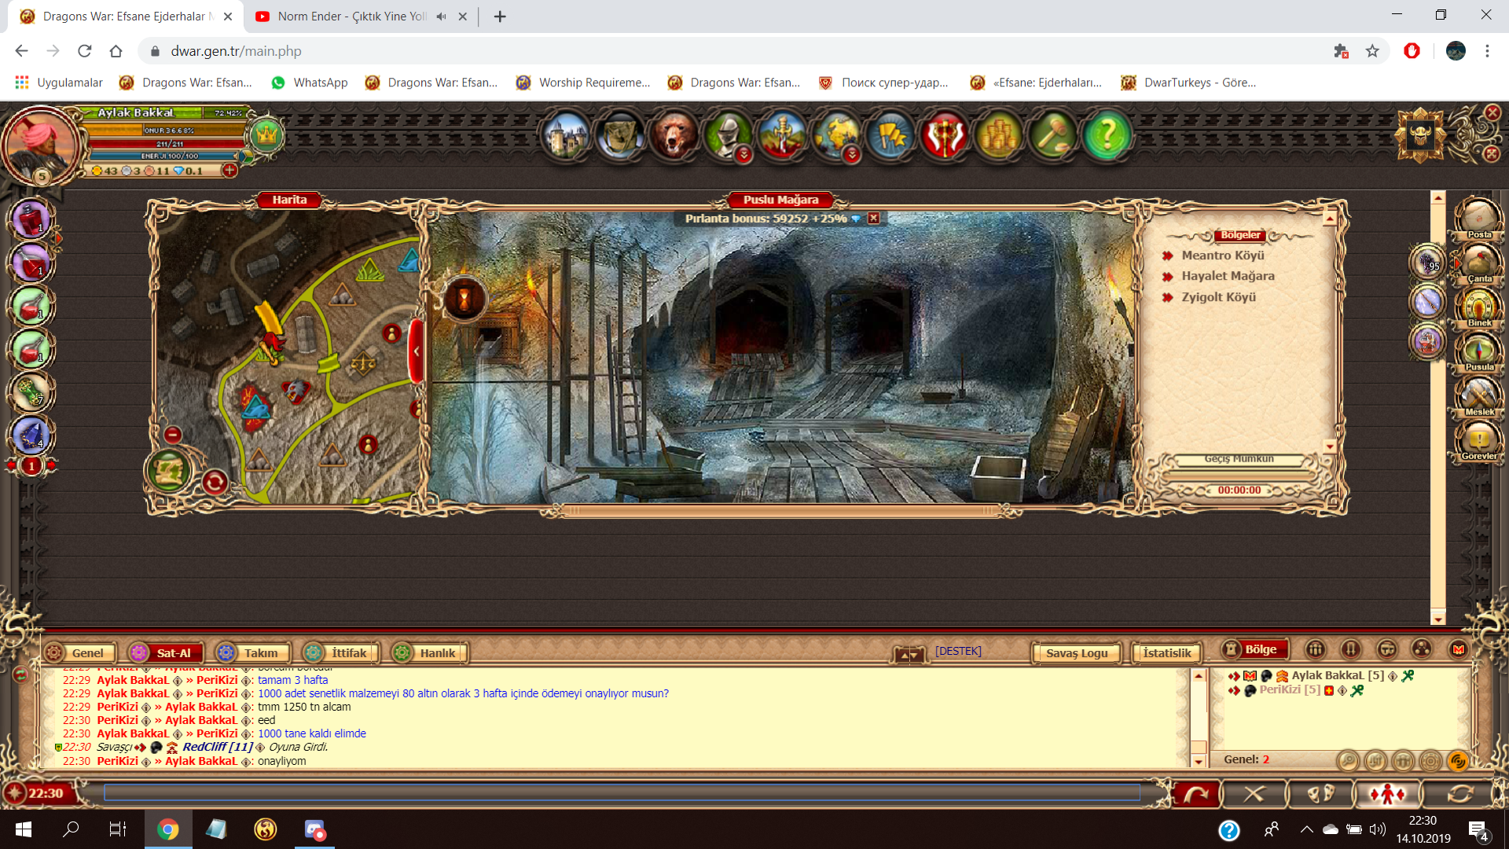Toggle chat panel size arrows button

pyautogui.click(x=908, y=654)
